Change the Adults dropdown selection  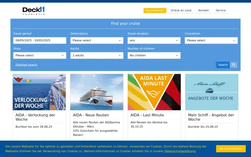tap(97, 55)
